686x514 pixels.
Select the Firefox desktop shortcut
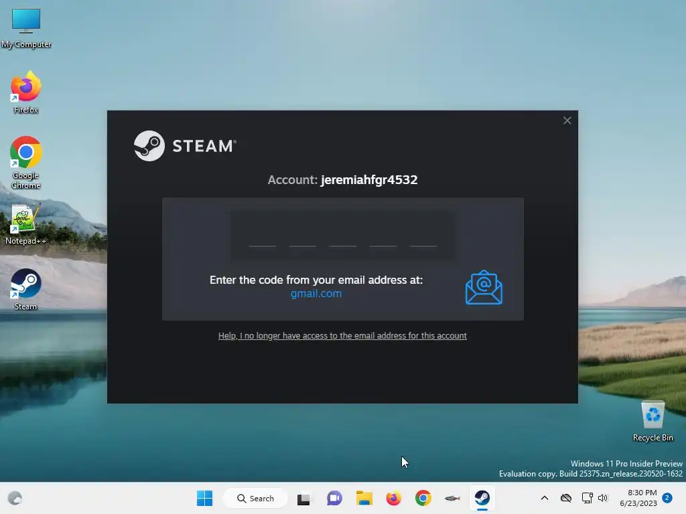pyautogui.click(x=26, y=92)
